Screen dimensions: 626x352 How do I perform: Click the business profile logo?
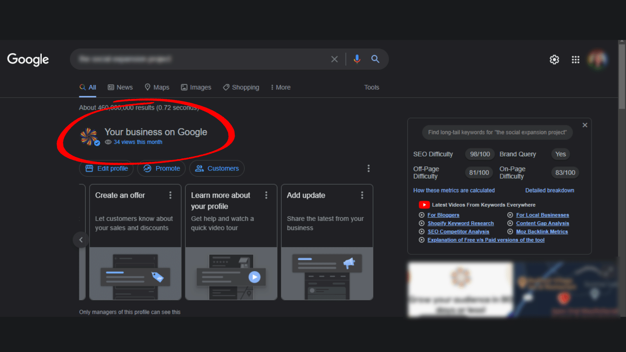[x=90, y=137]
